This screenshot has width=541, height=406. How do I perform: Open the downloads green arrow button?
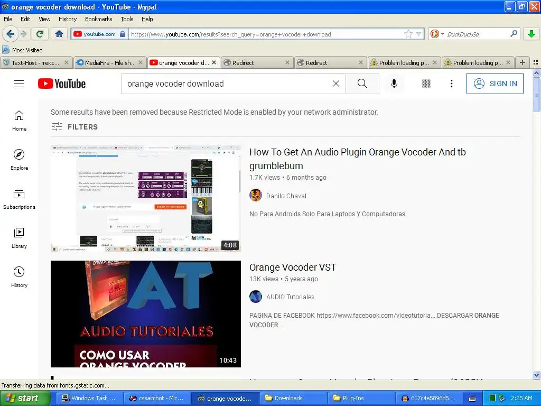(531, 34)
